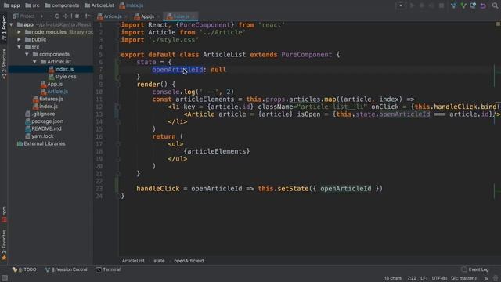The height and width of the screenshot is (282, 501).
Task: Click the scroll-from-source target icon
Action: pos(57,16)
